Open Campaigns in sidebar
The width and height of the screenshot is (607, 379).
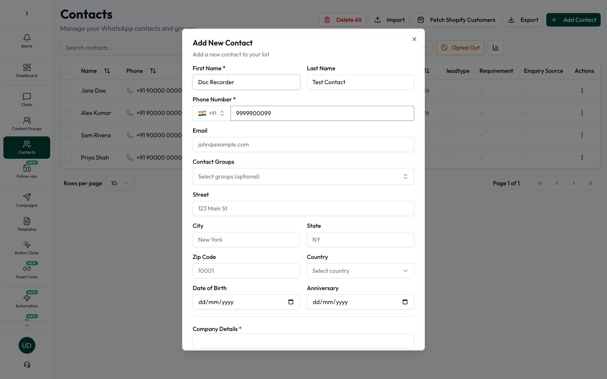click(27, 200)
